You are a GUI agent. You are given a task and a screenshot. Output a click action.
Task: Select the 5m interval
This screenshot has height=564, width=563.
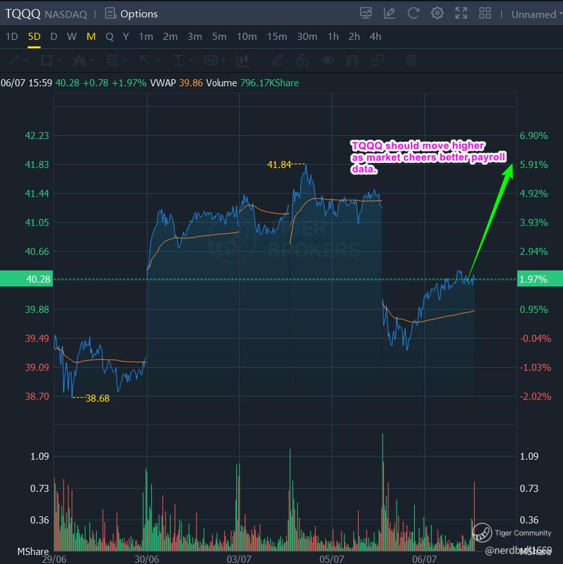tap(219, 36)
